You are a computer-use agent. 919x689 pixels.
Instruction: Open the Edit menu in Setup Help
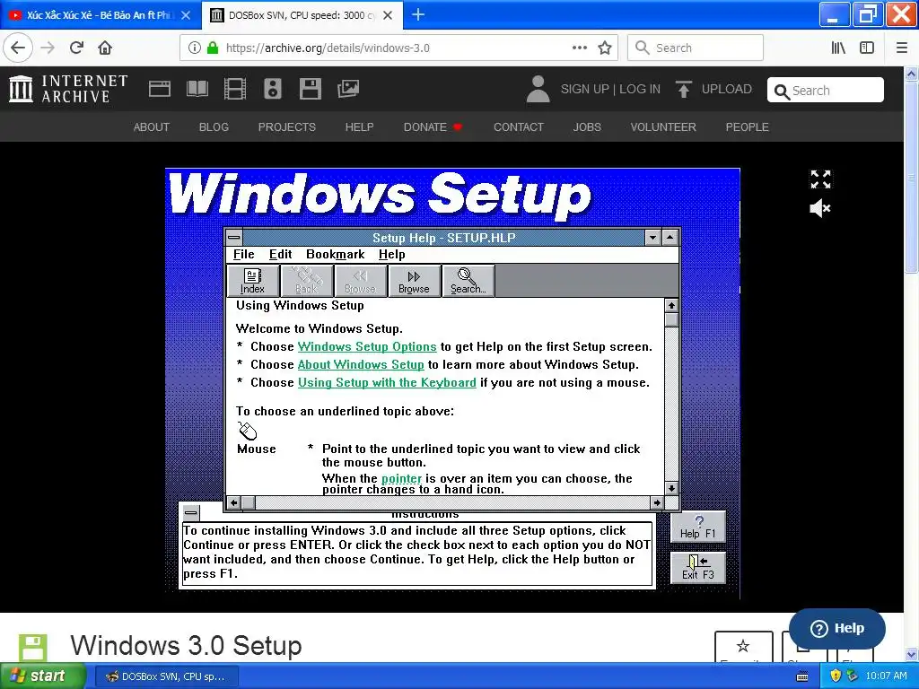pyautogui.click(x=280, y=254)
